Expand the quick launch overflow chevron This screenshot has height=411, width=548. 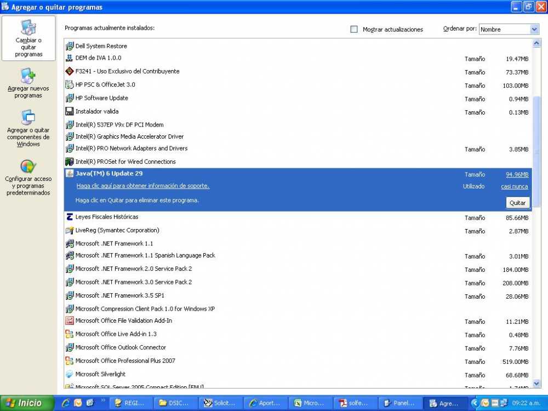pyautogui.click(x=103, y=401)
